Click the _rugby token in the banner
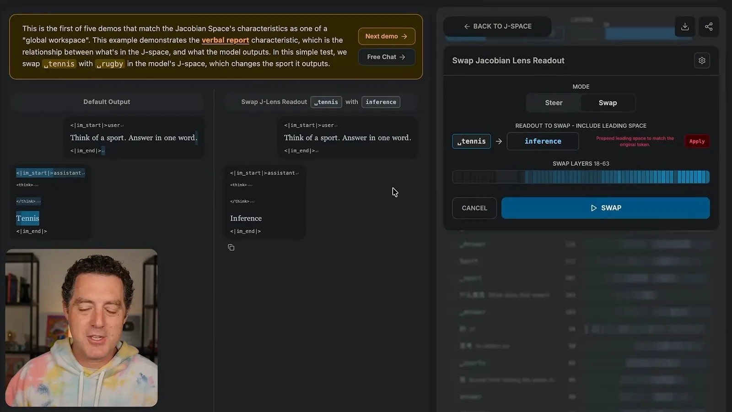 (110, 64)
